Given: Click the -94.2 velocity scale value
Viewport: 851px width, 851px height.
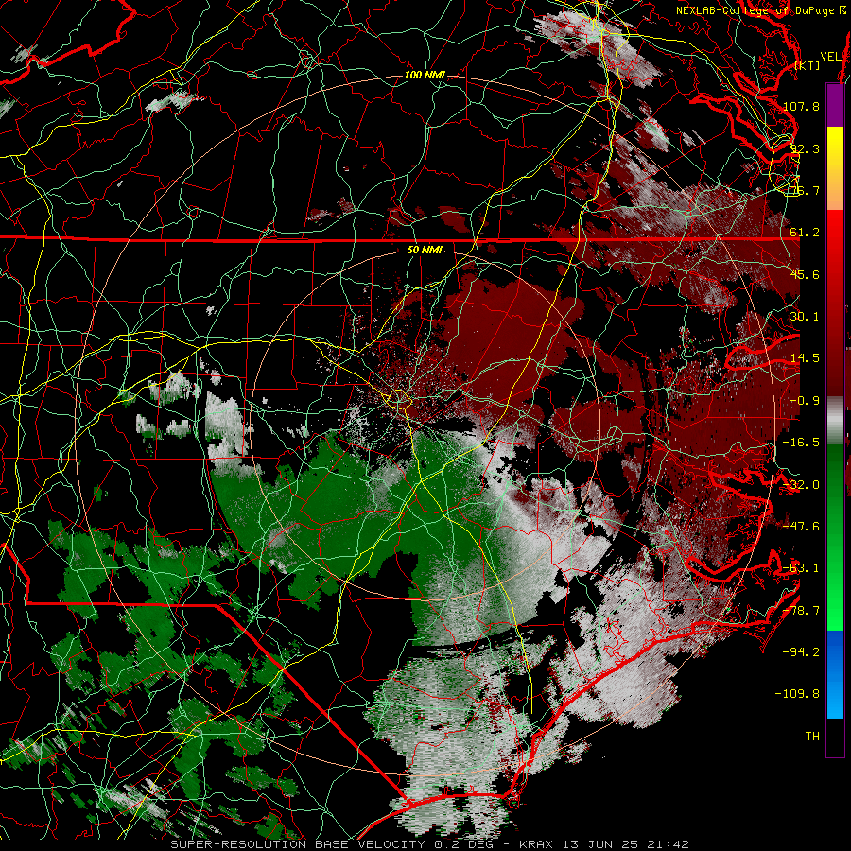Looking at the screenshot, I should coord(801,652).
